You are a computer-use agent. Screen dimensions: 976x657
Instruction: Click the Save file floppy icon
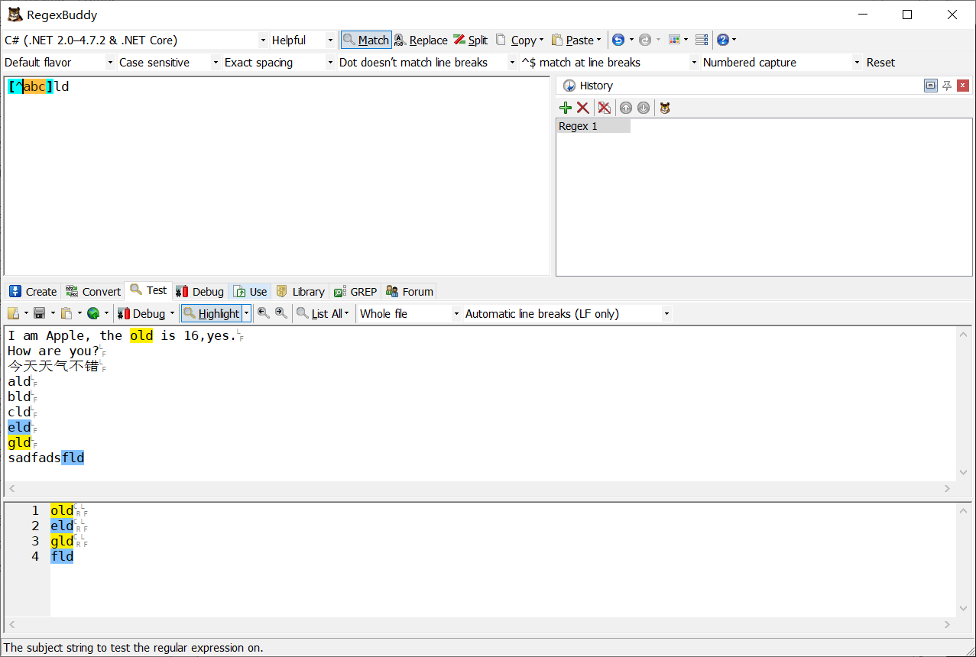click(40, 313)
